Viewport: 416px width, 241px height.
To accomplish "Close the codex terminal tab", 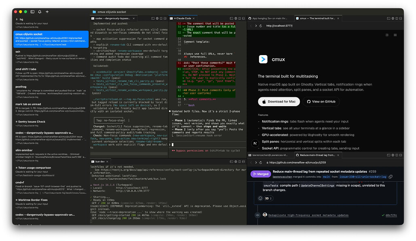I will pos(133,19).
